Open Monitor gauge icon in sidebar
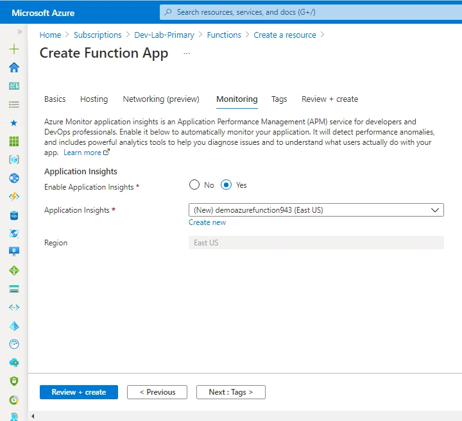The height and width of the screenshot is (421, 462). coord(14,344)
